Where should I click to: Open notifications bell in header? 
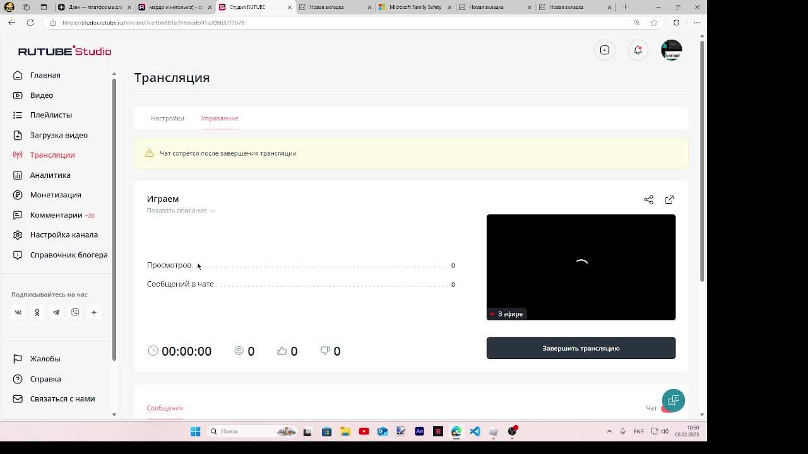pyautogui.click(x=638, y=50)
